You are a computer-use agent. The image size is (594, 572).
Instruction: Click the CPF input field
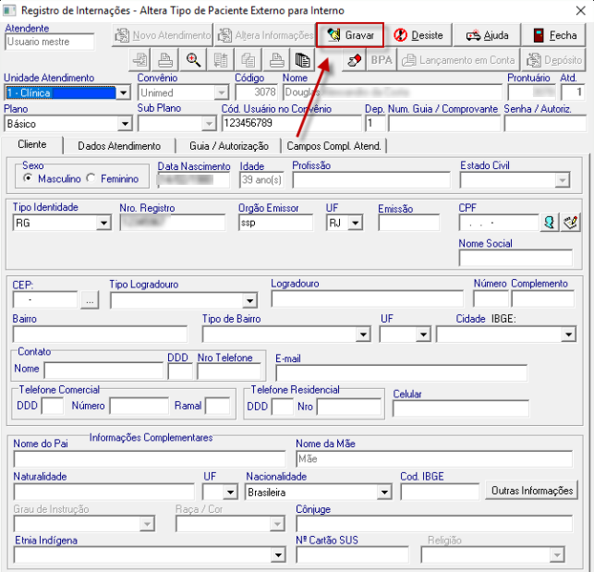point(499,223)
